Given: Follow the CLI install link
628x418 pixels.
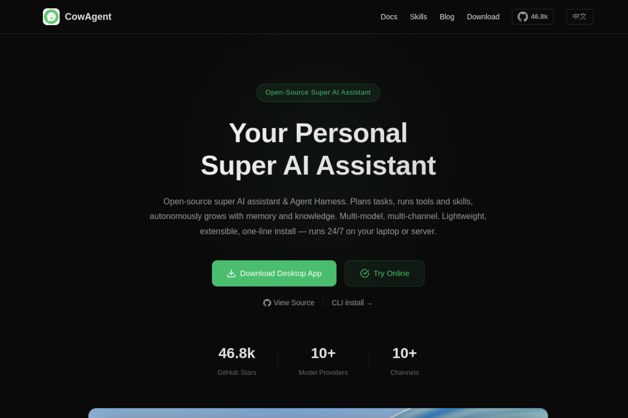Looking at the screenshot, I should [352, 303].
